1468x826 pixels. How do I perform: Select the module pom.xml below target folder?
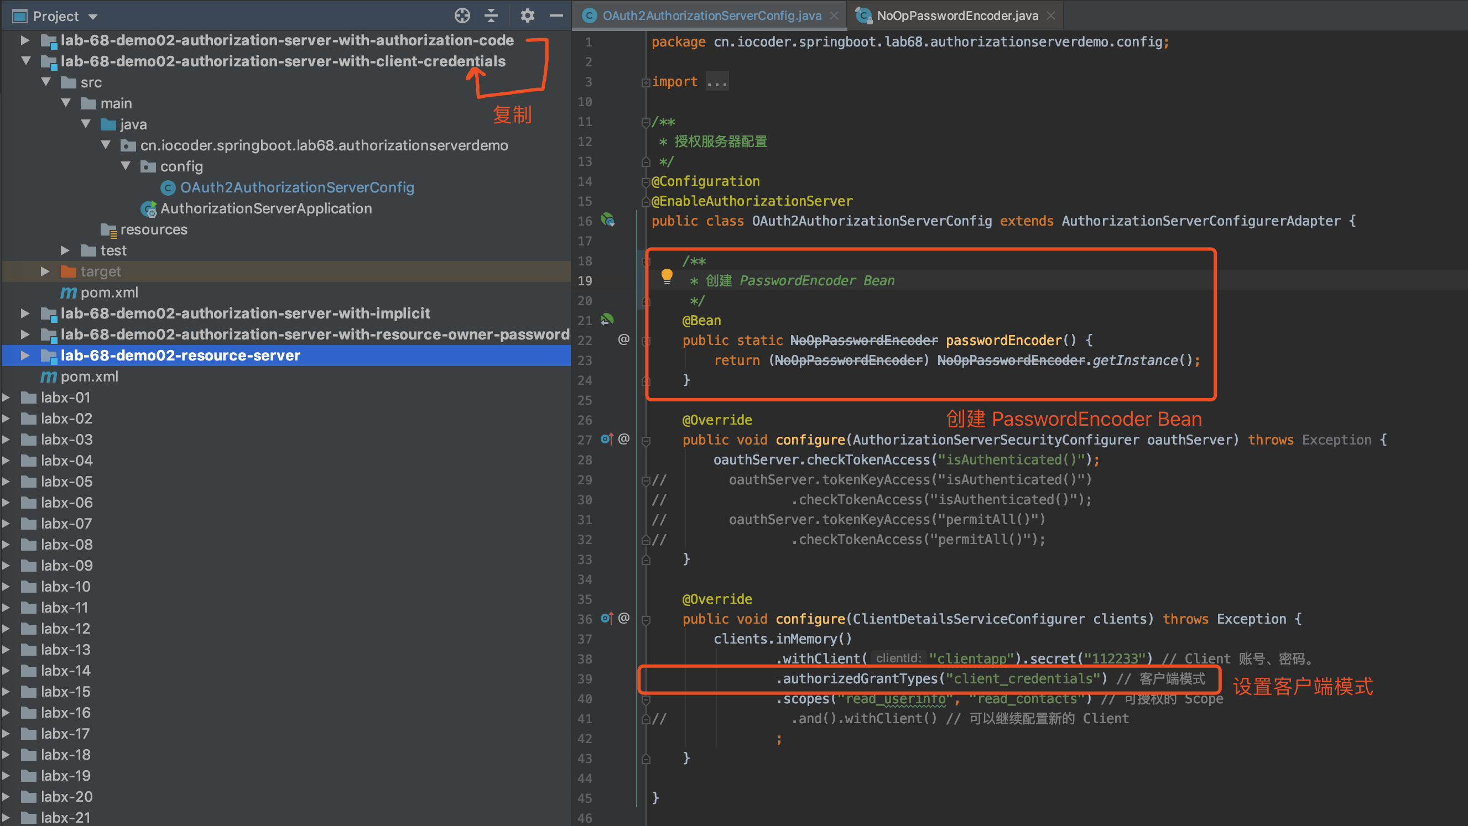[x=109, y=292]
